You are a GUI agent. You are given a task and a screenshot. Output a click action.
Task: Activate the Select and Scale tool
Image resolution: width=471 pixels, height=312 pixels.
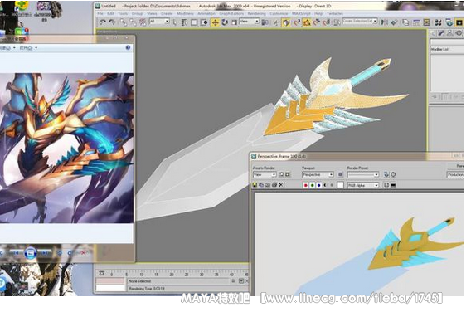pos(235,22)
